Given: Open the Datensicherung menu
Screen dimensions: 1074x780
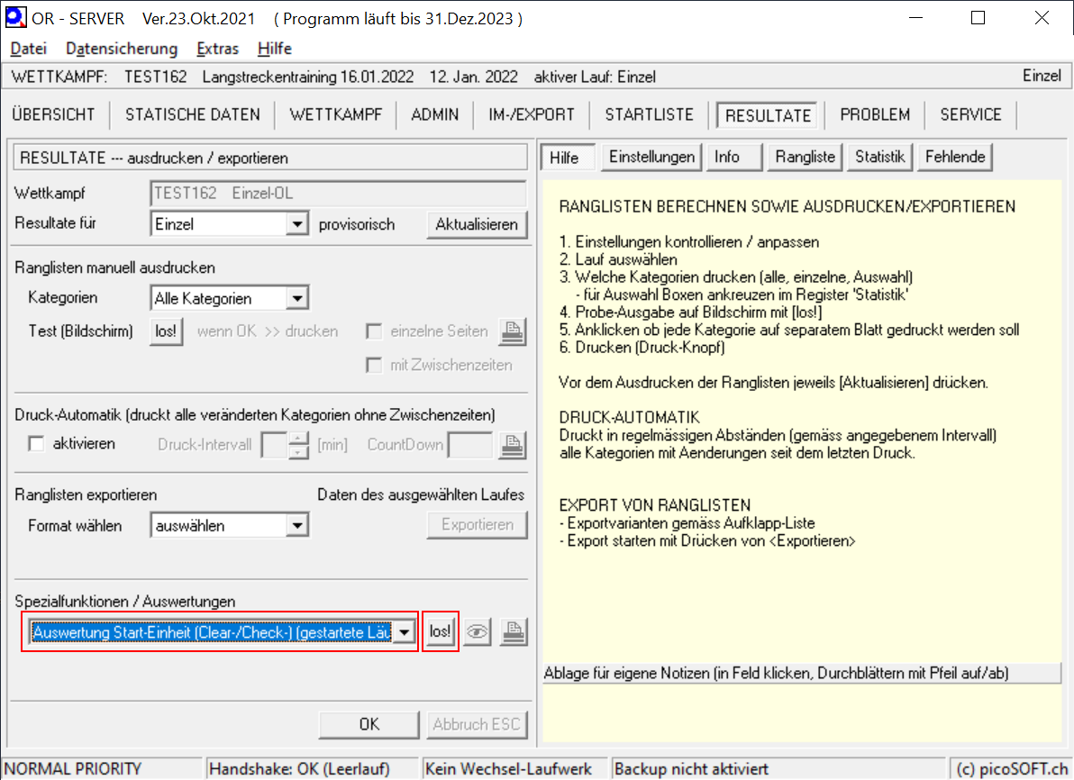Looking at the screenshot, I should coord(122,49).
